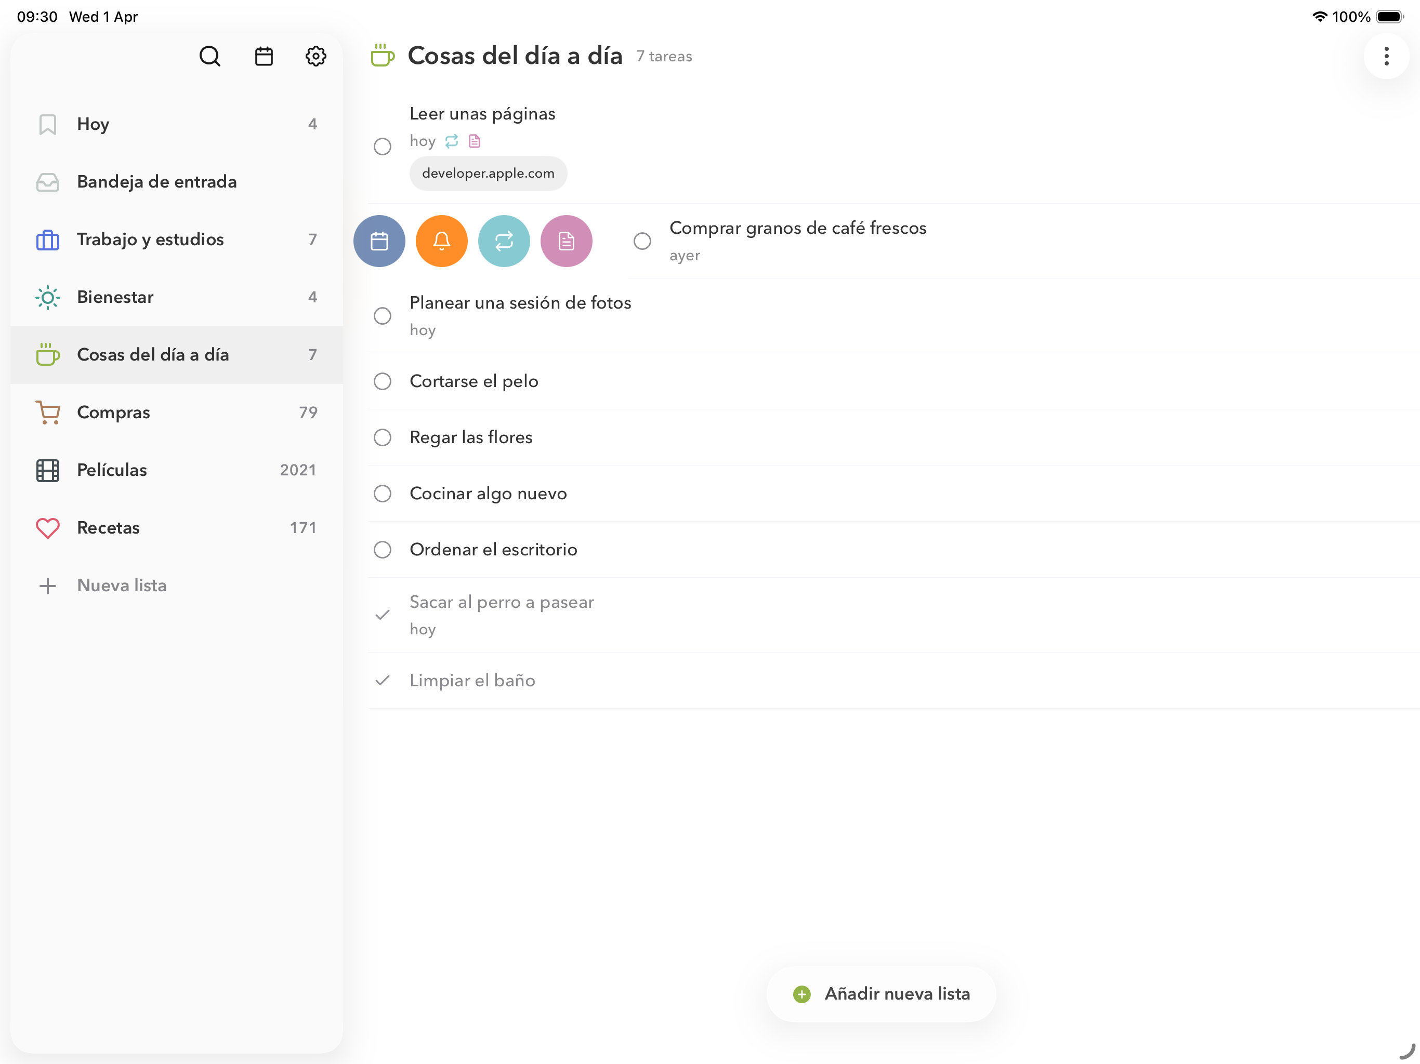Open settings gear icon
The width and height of the screenshot is (1420, 1064).
[315, 57]
